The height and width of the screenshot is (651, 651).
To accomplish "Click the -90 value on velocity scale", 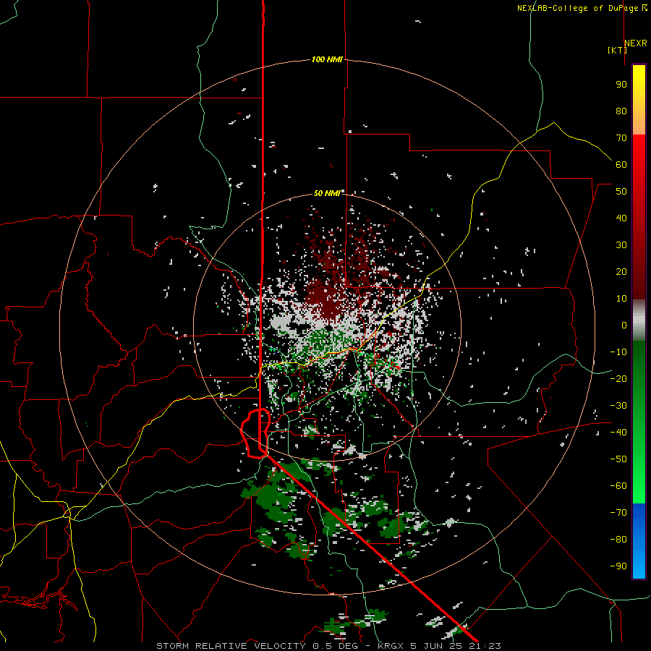I will 618,566.
